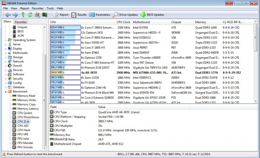The height and width of the screenshot is (158, 260).
Task: Expand the Server node
Action: pos(5,45)
